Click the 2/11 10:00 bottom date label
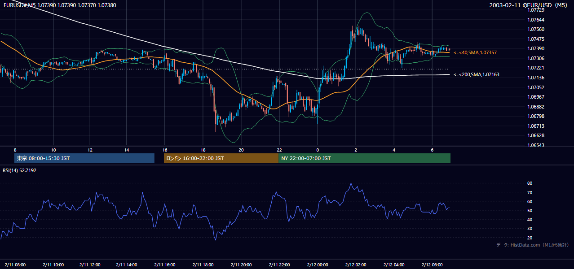The image size is (574, 269). tap(53, 265)
